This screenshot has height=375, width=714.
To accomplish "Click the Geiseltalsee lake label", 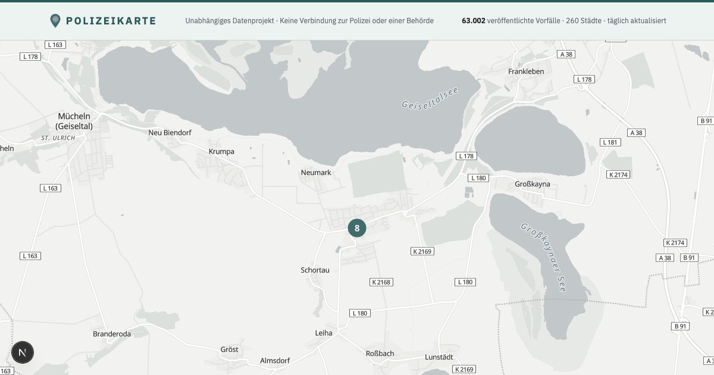I will click(430, 97).
